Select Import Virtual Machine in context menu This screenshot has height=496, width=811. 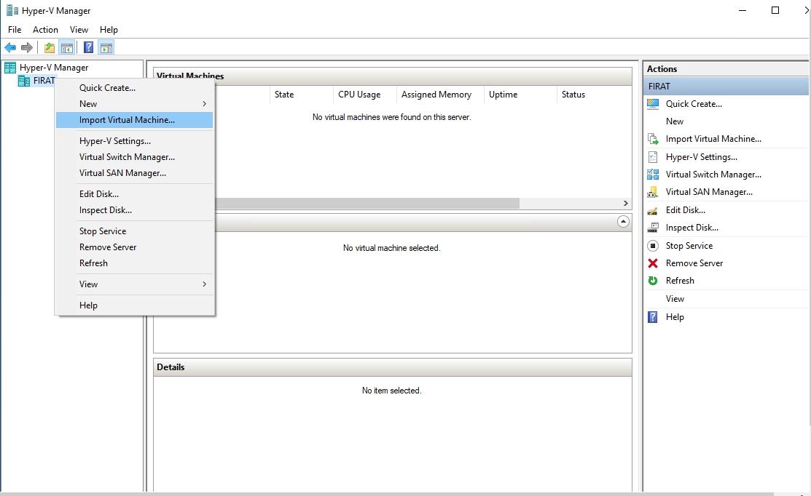[135, 120]
